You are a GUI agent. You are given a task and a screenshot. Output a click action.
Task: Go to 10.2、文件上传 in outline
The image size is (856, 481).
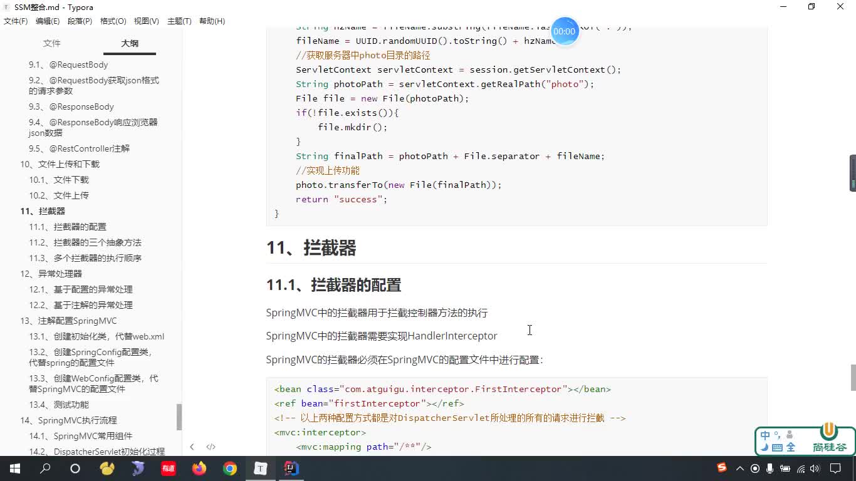click(59, 195)
